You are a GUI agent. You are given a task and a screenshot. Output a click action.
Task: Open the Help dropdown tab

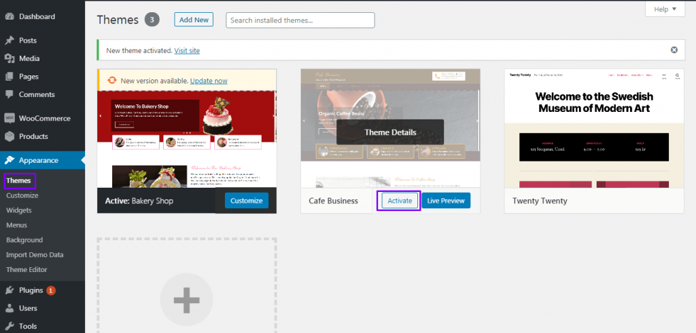coord(665,9)
